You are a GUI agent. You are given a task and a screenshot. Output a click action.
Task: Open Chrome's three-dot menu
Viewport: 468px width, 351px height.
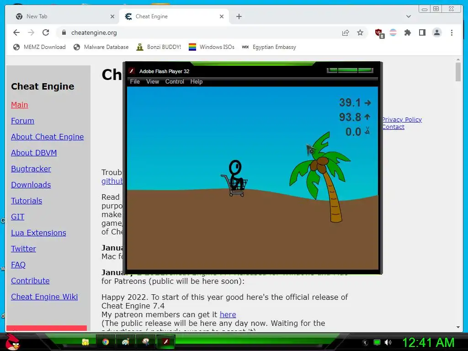pyautogui.click(x=452, y=32)
